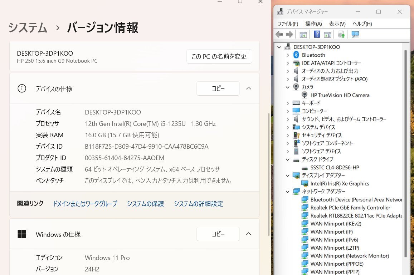The image size is (414, 275).
Task: Collapse the Windows の仕様 section chevron
Action: [x=248, y=234]
